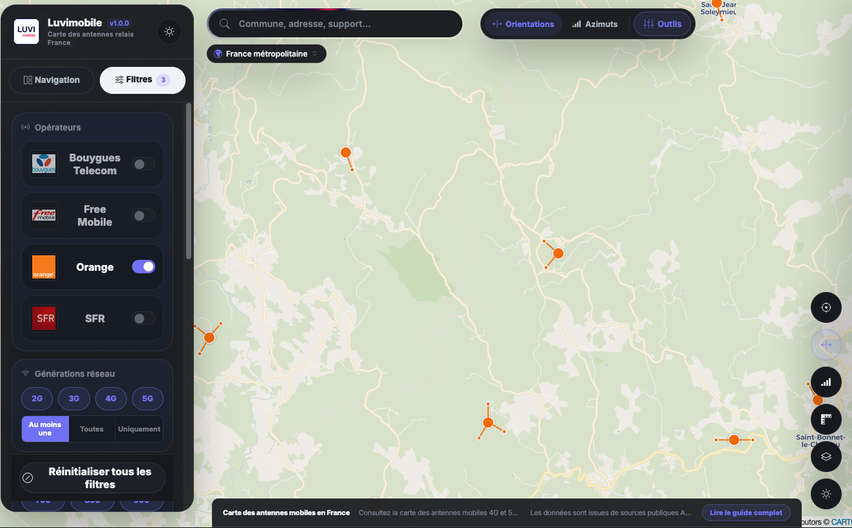852x528 pixels.
Task: Click the reset circle-slash icon
Action: point(28,478)
